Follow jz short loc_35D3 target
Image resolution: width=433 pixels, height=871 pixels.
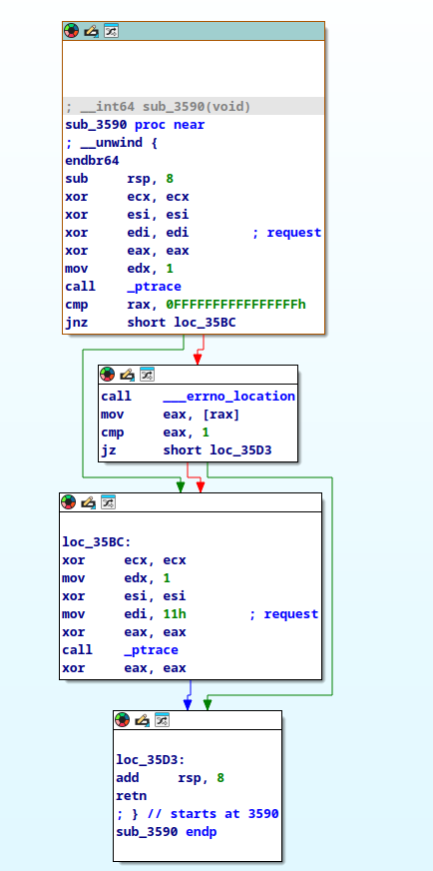(x=240, y=449)
